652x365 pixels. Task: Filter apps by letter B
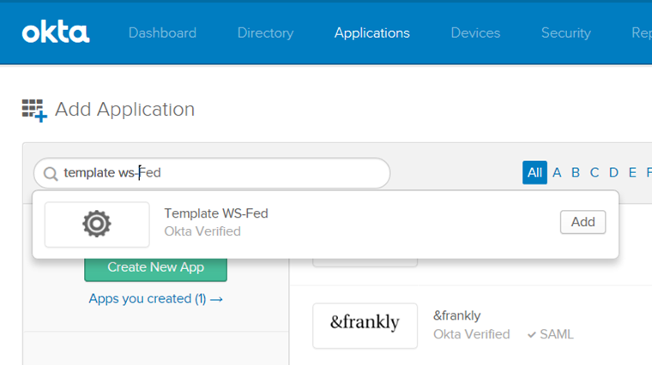coord(576,173)
